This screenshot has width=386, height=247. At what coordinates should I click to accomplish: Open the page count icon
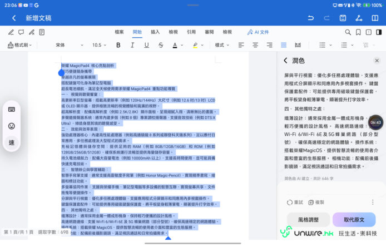[369, 32]
